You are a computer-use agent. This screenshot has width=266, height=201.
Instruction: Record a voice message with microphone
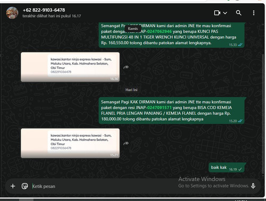pyautogui.click(x=253, y=186)
